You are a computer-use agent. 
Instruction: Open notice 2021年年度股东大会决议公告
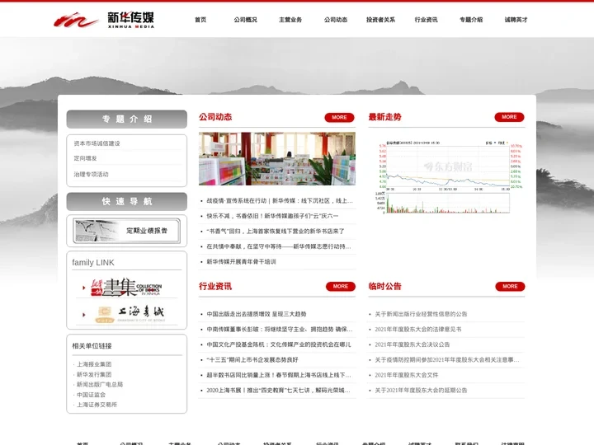coord(412,344)
